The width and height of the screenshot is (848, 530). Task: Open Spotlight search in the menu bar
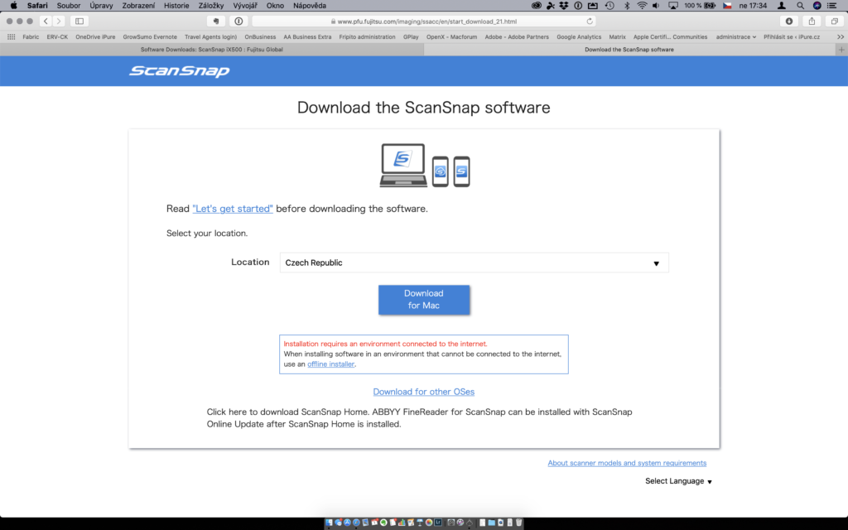pyautogui.click(x=800, y=6)
